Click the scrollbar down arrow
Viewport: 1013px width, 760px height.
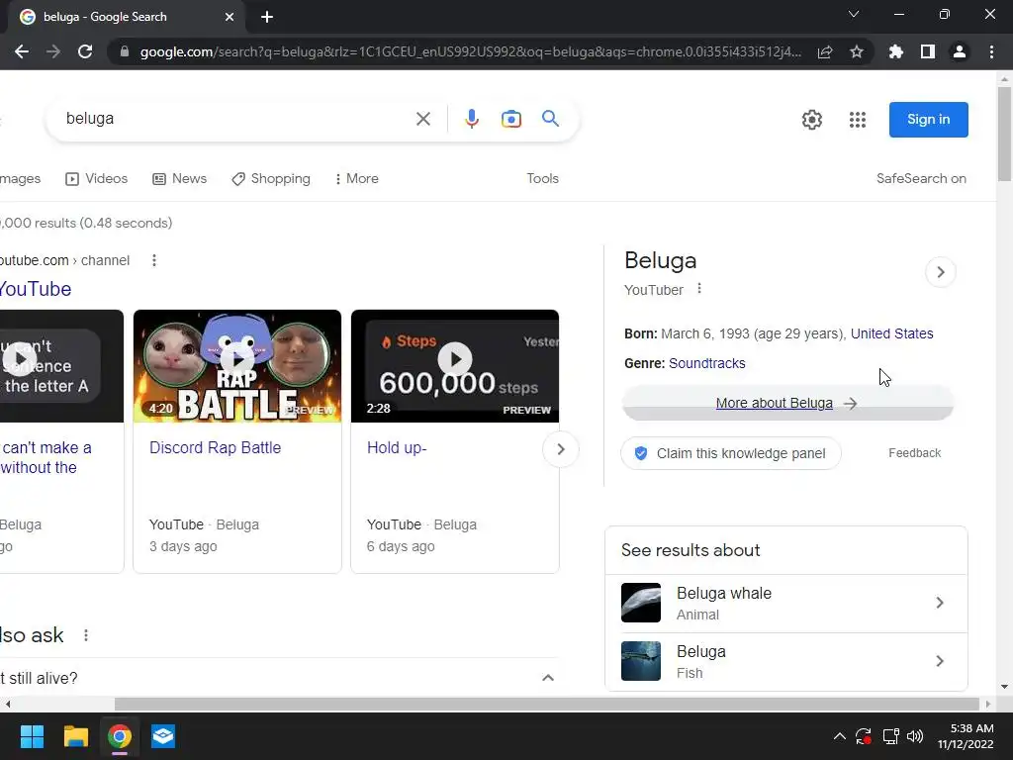[1005, 687]
